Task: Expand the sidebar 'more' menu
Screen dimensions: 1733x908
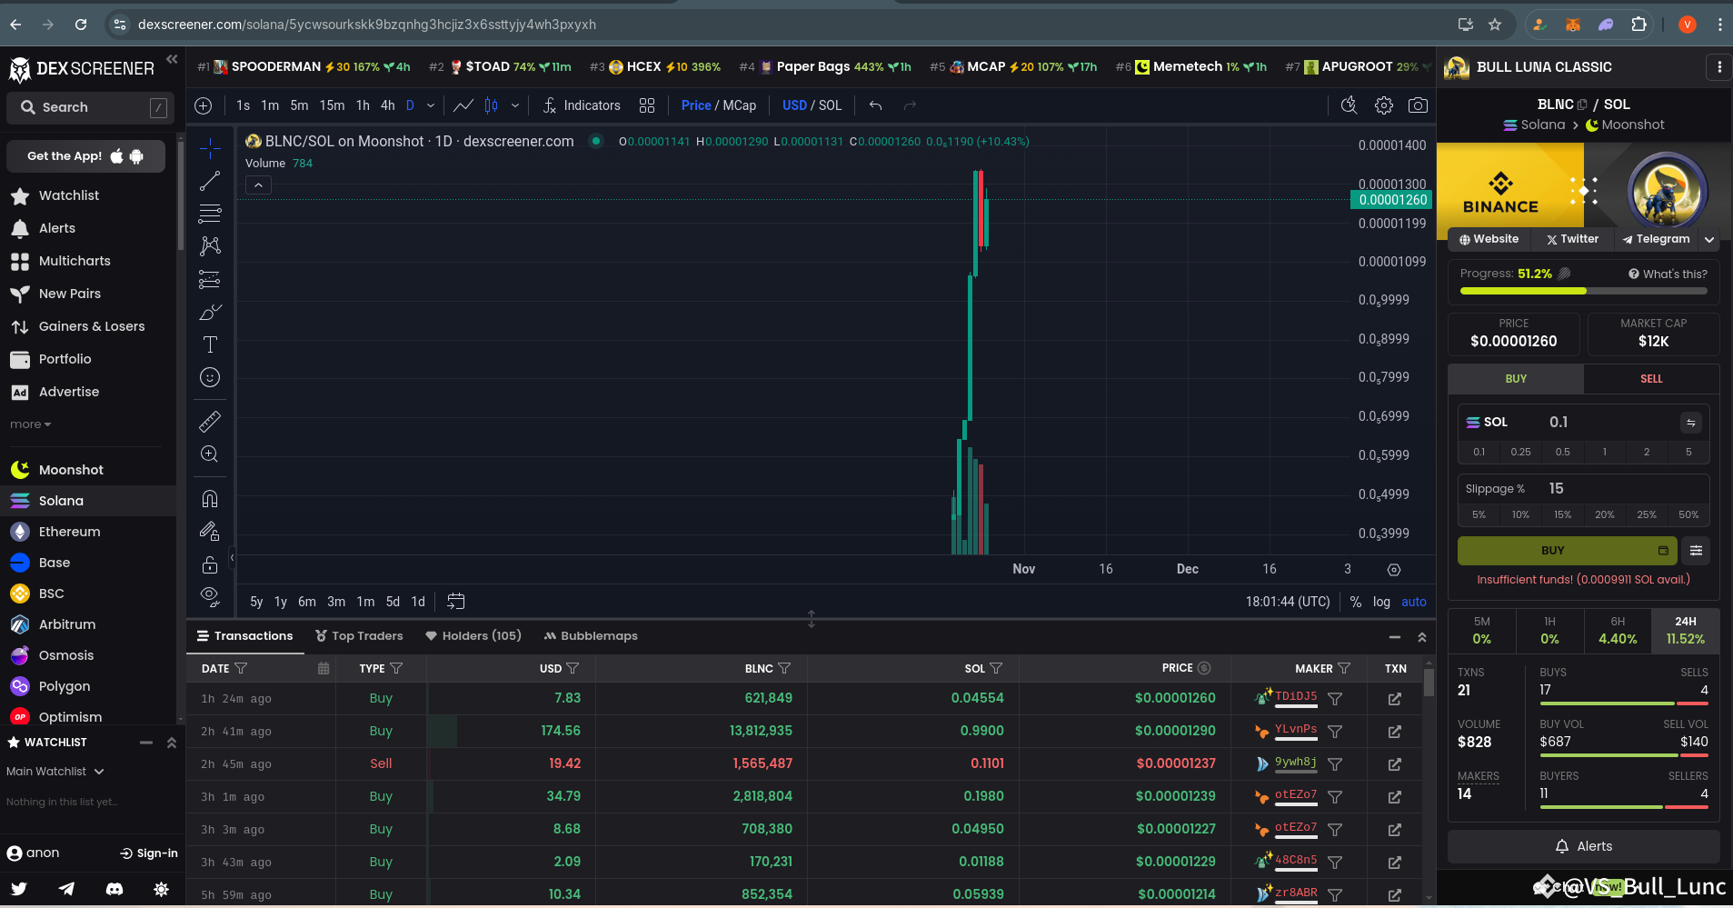Action: [31, 424]
